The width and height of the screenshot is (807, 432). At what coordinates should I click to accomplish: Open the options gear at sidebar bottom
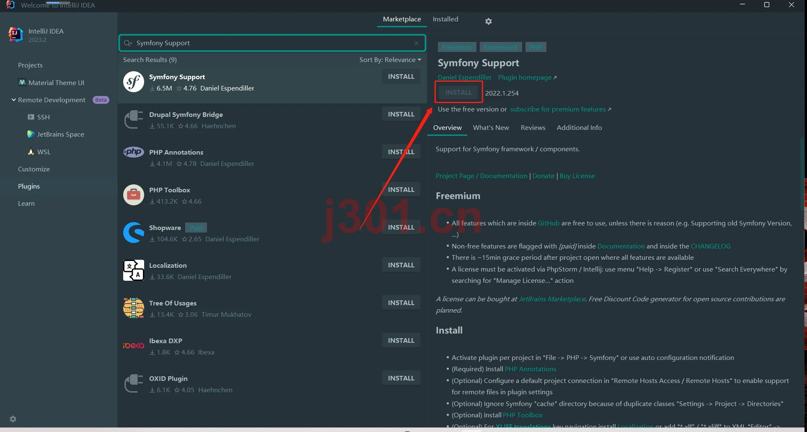click(x=13, y=419)
